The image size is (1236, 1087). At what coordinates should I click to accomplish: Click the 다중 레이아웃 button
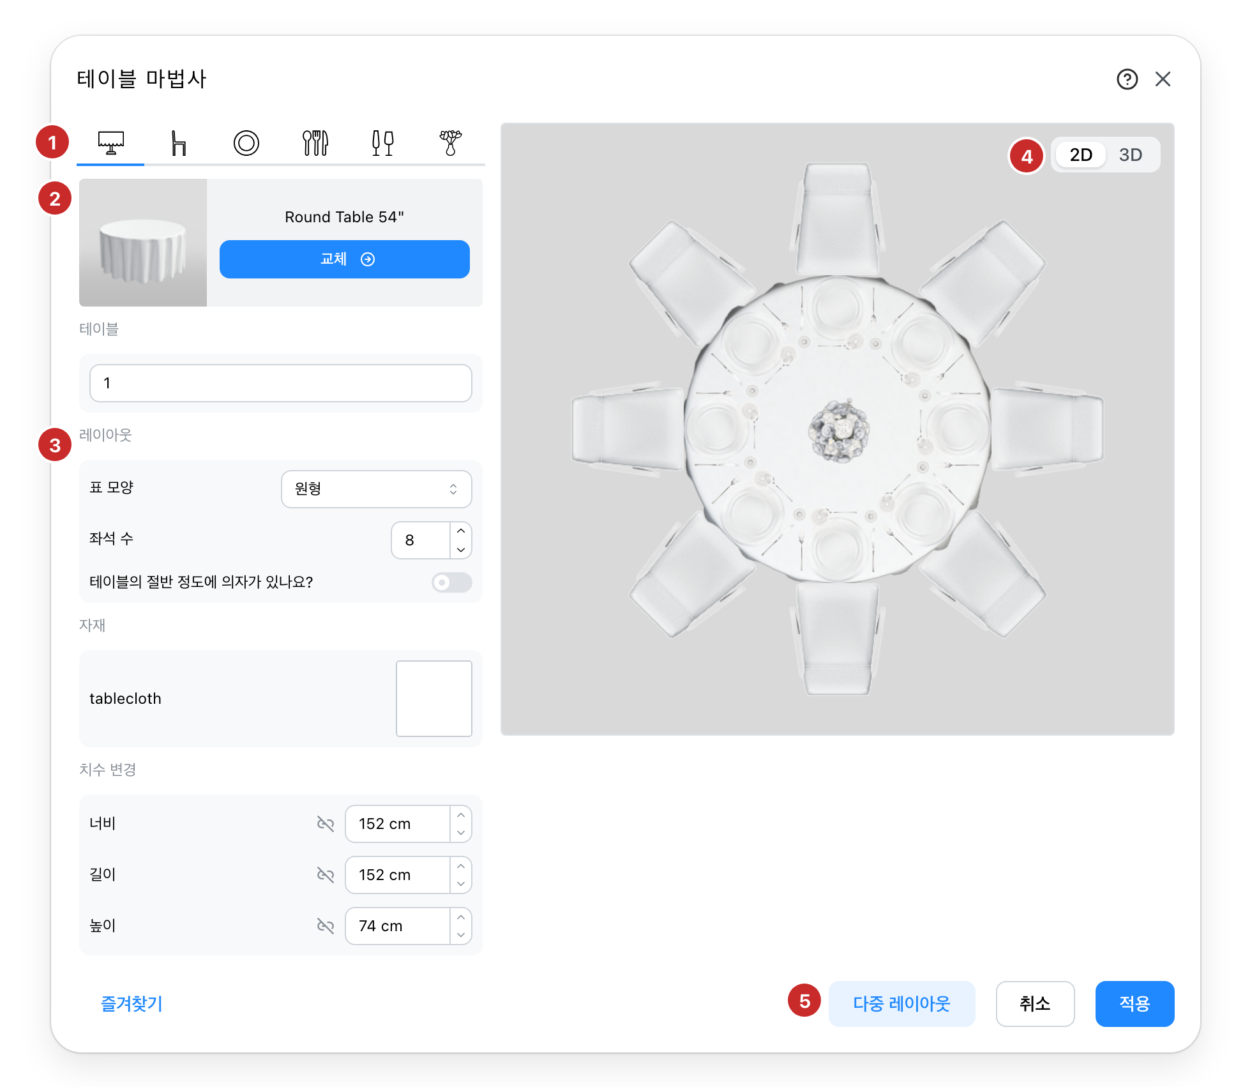tap(901, 1004)
